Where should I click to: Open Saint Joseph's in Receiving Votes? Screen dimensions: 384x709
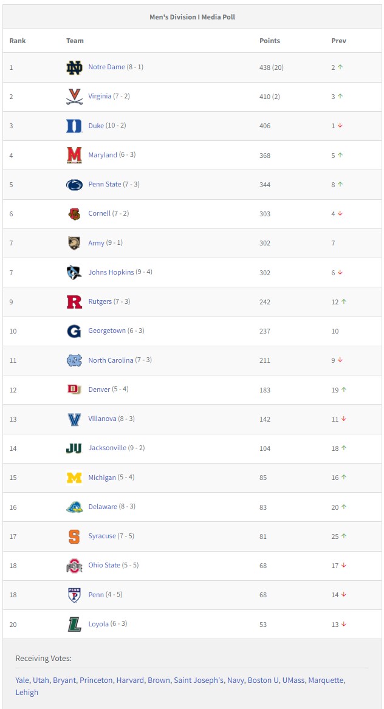198,680
